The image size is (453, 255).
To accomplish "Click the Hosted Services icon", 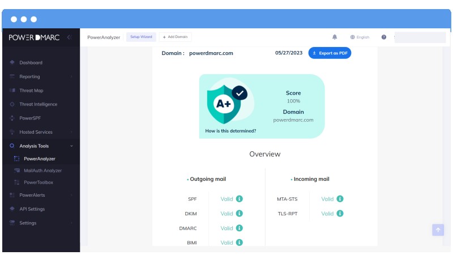I will pyautogui.click(x=12, y=132).
